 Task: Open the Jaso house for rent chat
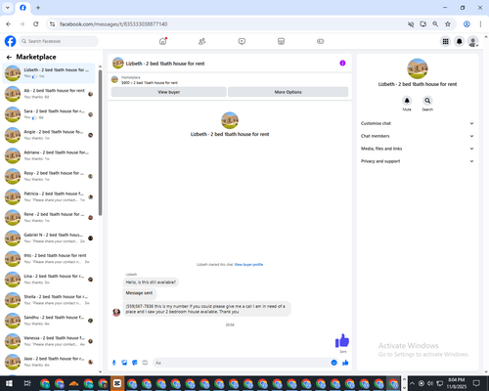click(x=49, y=362)
